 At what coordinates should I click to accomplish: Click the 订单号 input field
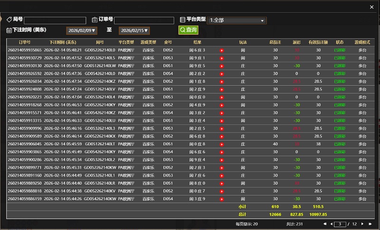click(x=144, y=20)
